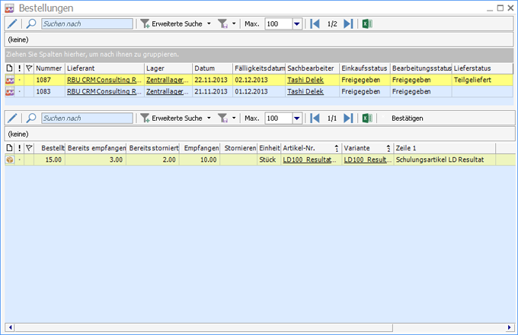Go to first page in positions list (1/1)
This screenshot has width=518, height=335.
click(x=315, y=118)
